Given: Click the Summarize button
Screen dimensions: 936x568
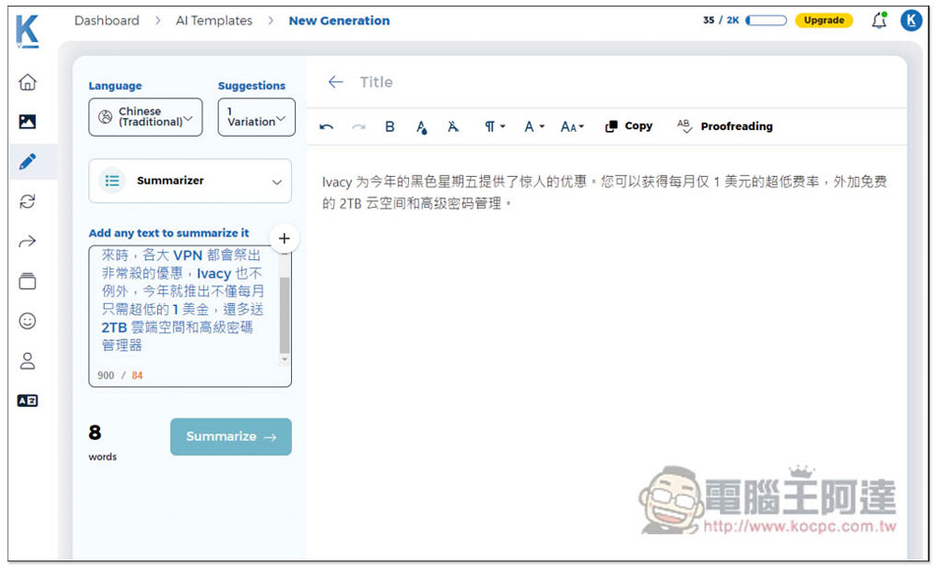Looking at the screenshot, I should [x=231, y=437].
